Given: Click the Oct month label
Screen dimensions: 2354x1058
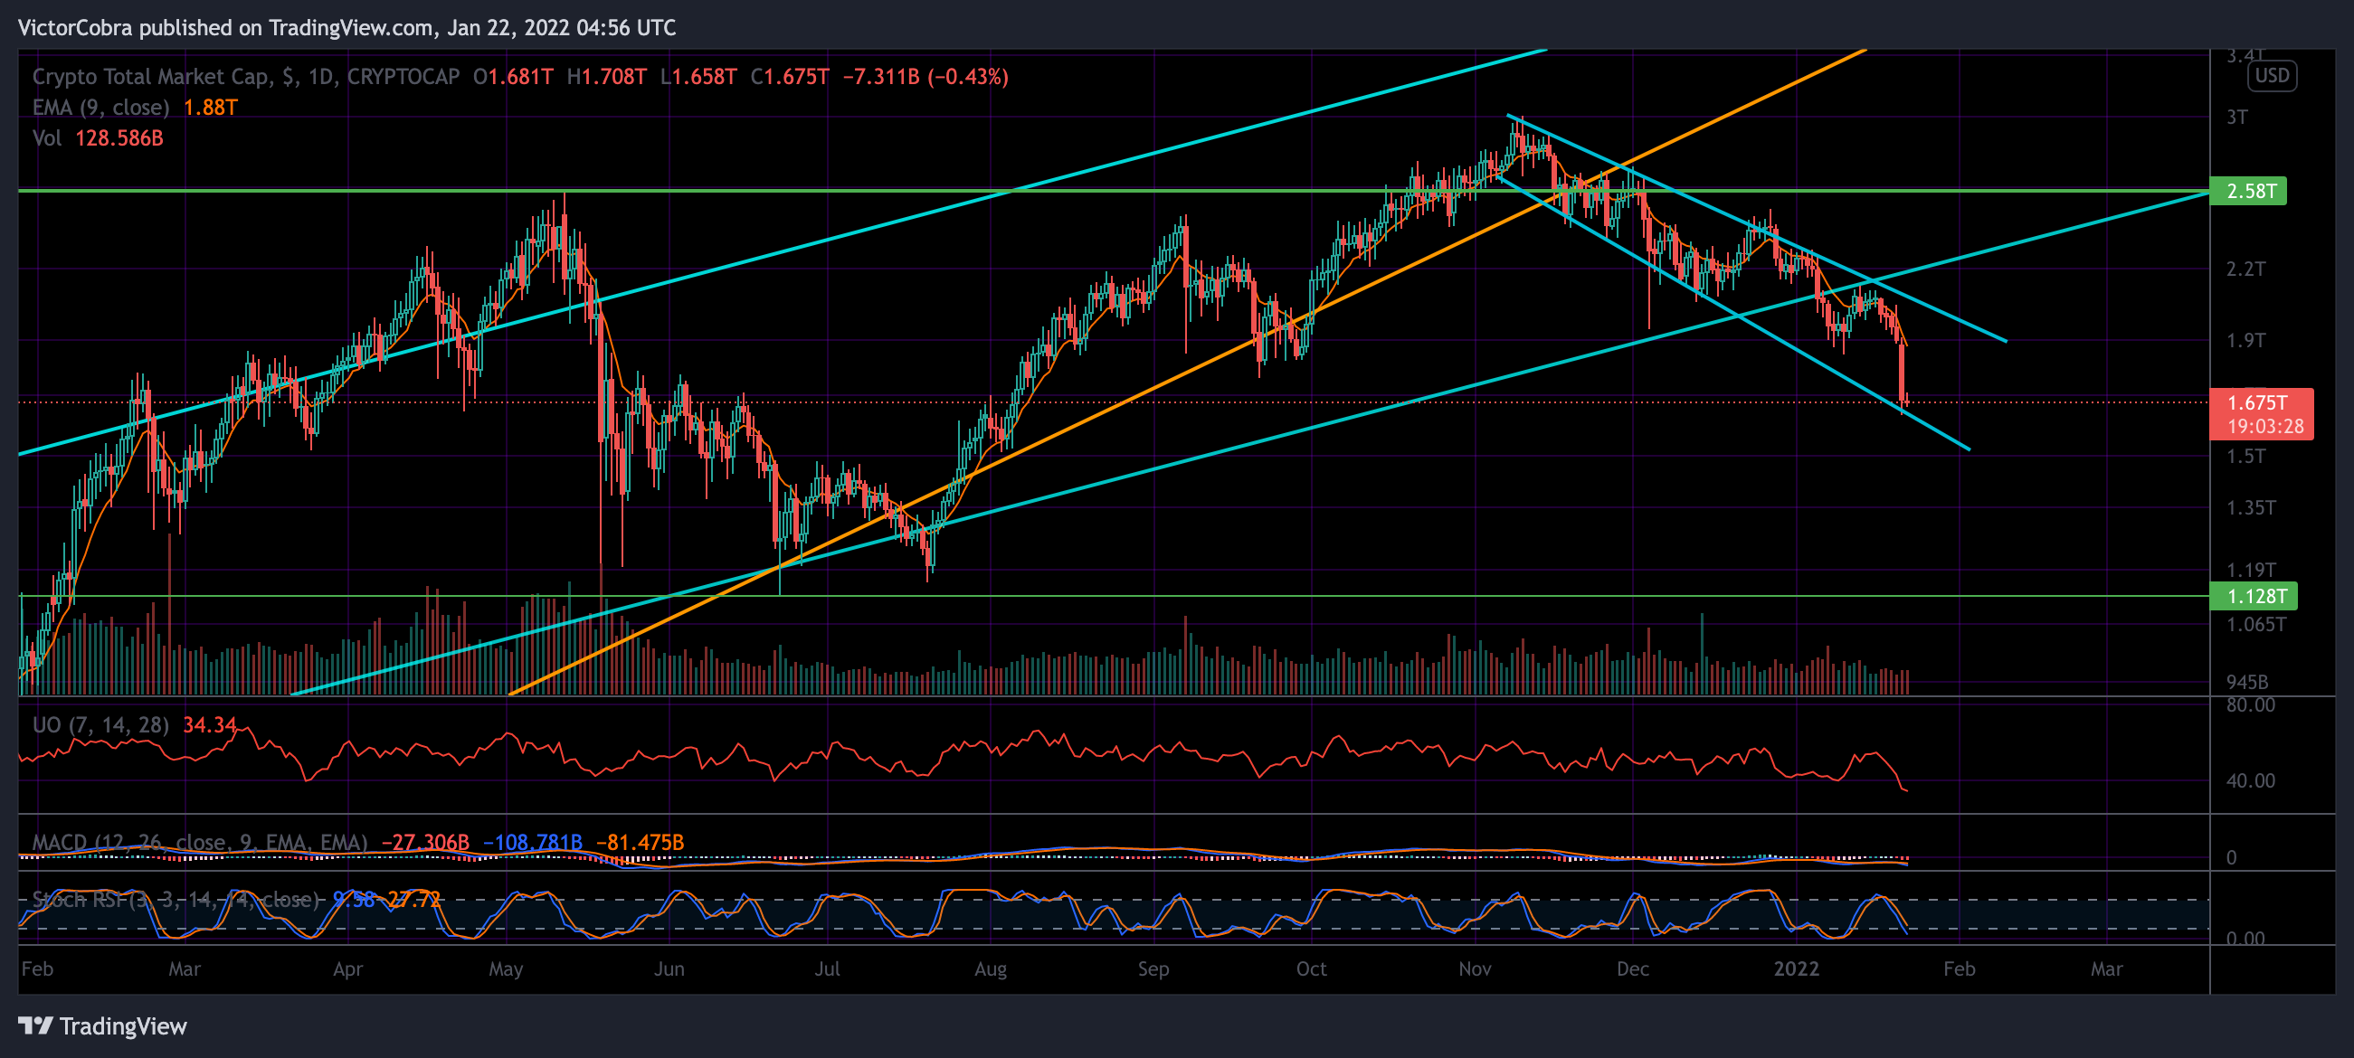Looking at the screenshot, I should tap(1311, 968).
